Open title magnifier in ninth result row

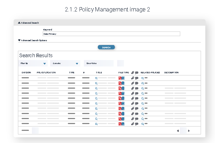pos(96,119)
